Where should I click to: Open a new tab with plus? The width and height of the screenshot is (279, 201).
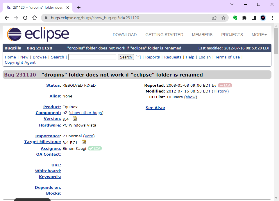[x=79, y=8]
